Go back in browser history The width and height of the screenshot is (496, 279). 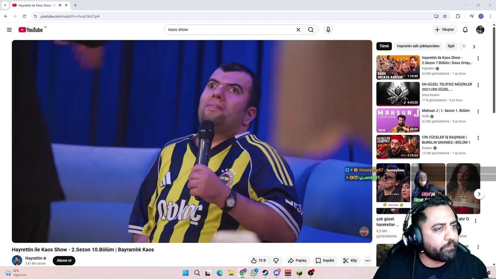[x=5, y=16]
